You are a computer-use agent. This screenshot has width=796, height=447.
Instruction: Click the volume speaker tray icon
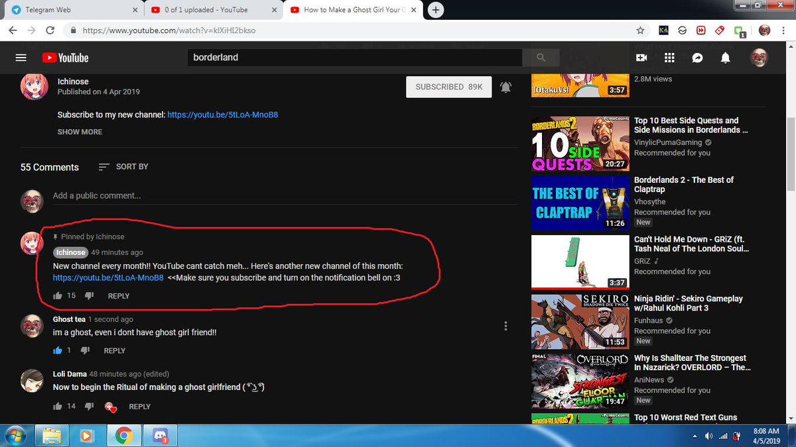[708, 436]
